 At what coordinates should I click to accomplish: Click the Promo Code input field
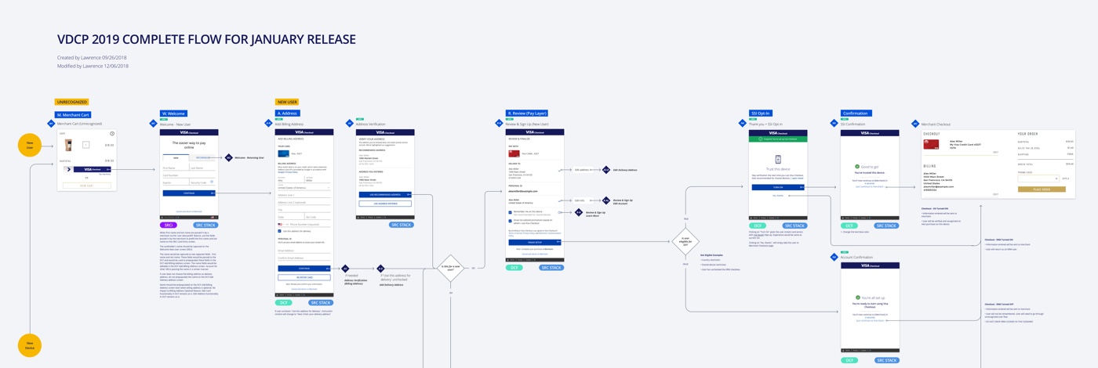[x=1038, y=179]
